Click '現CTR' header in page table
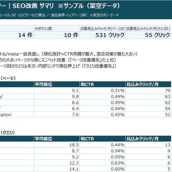The width and height of the screenshot is (172, 172). (102, 84)
